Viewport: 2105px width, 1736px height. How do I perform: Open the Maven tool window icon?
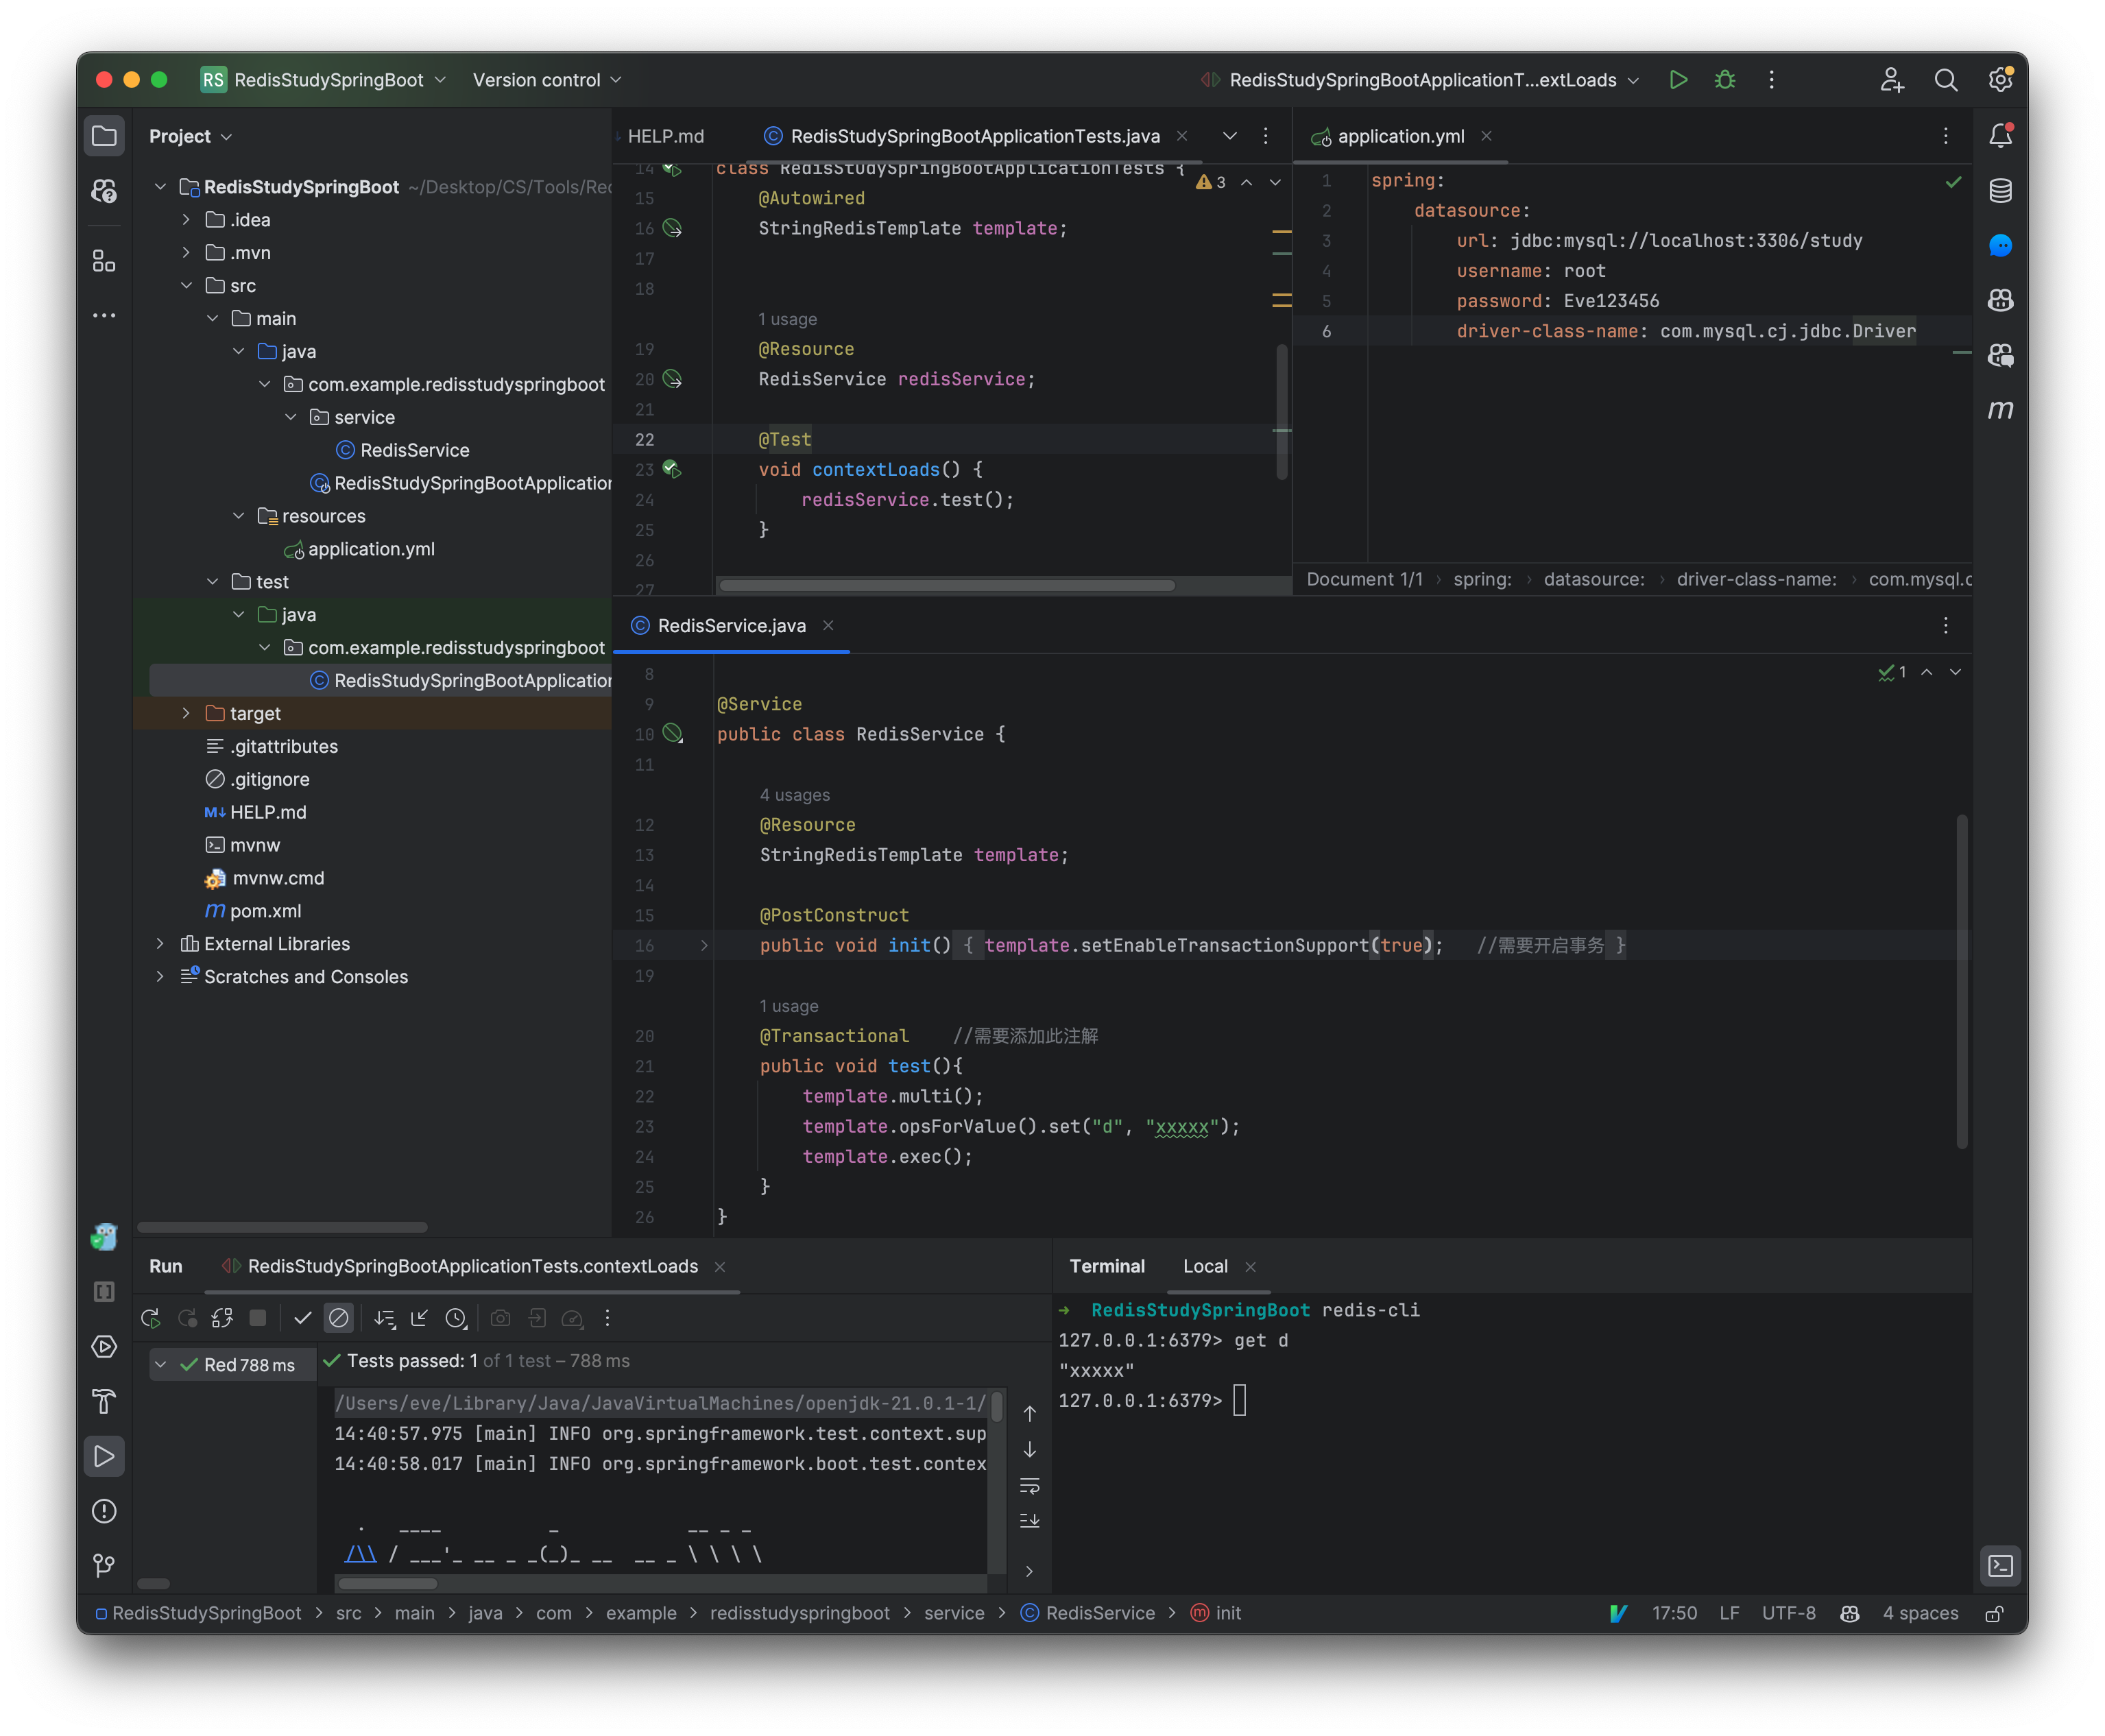click(x=2000, y=410)
